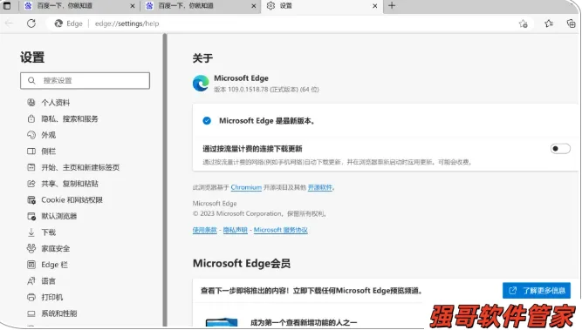The image size is (582, 330).
Task: Click the 了解更多信息 button
Action: [x=537, y=290]
